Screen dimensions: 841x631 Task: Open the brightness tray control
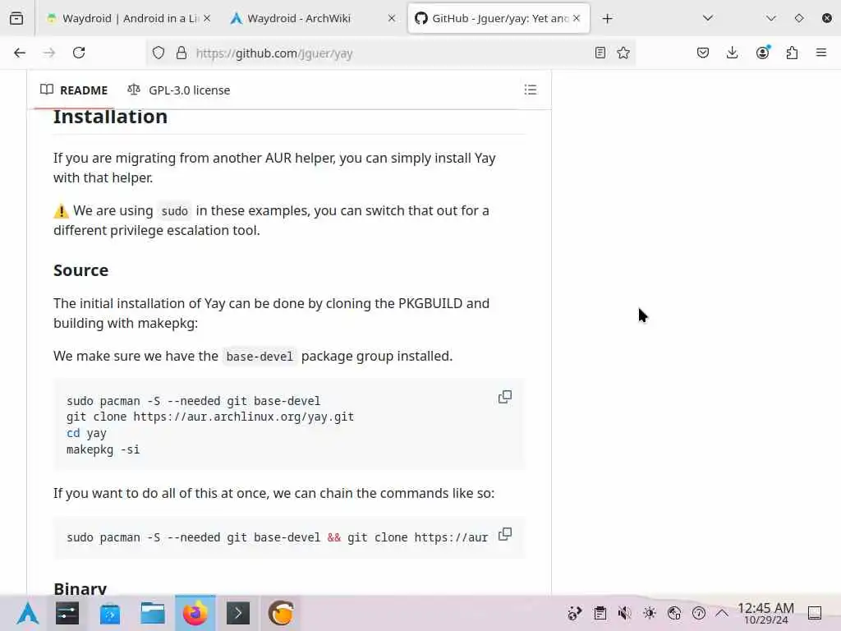(x=650, y=613)
